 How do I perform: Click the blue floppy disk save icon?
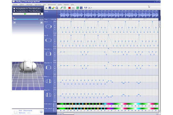click(x=50, y=8)
